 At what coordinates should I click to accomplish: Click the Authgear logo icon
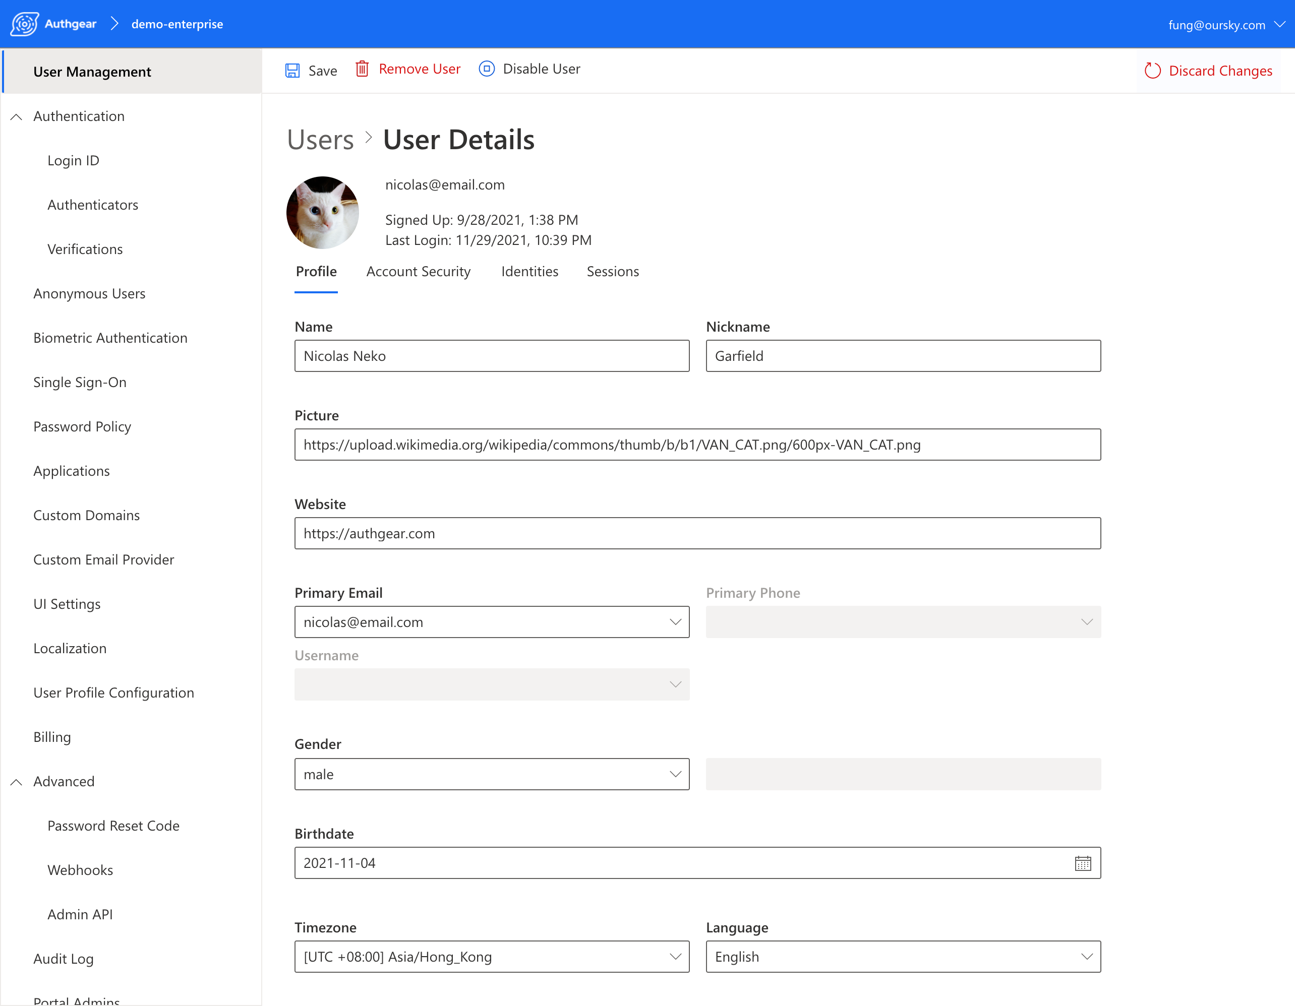(x=24, y=24)
